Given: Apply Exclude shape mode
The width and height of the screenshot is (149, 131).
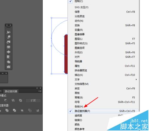Looking at the screenshot, I should [x=21, y=100].
